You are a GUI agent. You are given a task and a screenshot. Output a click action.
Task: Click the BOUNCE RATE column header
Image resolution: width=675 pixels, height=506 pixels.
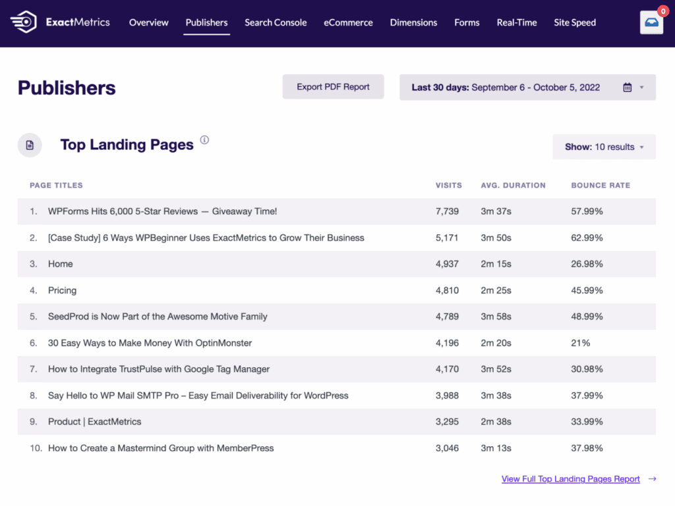pos(601,185)
